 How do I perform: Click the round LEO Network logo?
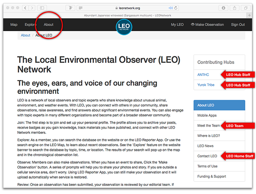click(x=124, y=26)
